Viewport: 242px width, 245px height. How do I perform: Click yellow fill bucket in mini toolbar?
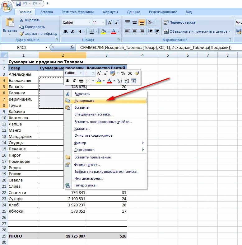(99, 81)
